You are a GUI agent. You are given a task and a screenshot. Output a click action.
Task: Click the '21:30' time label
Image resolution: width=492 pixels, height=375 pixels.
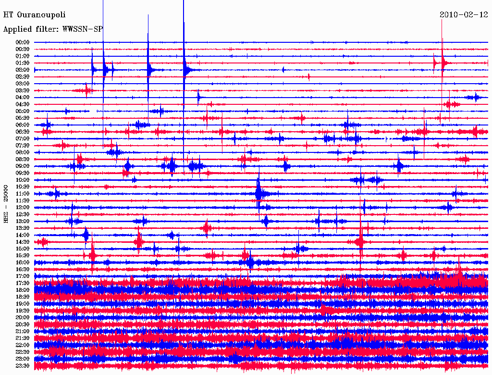click(x=22, y=338)
